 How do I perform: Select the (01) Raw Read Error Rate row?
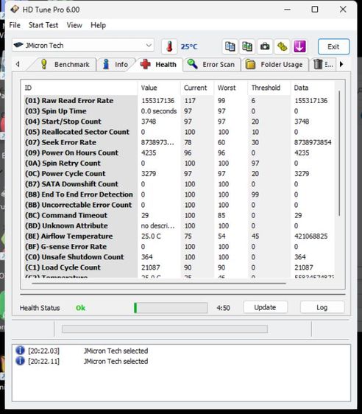click(180, 101)
